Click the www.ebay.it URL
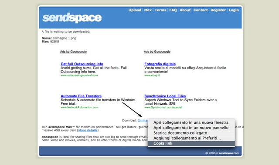 pos(152,75)
